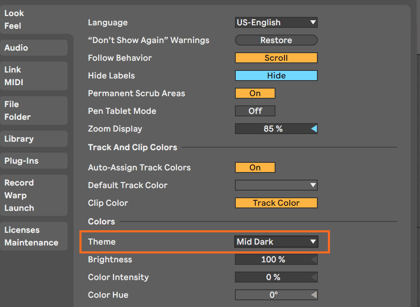Click the Zoom Display 85 % slider
The image size is (420, 307).
[x=276, y=129]
